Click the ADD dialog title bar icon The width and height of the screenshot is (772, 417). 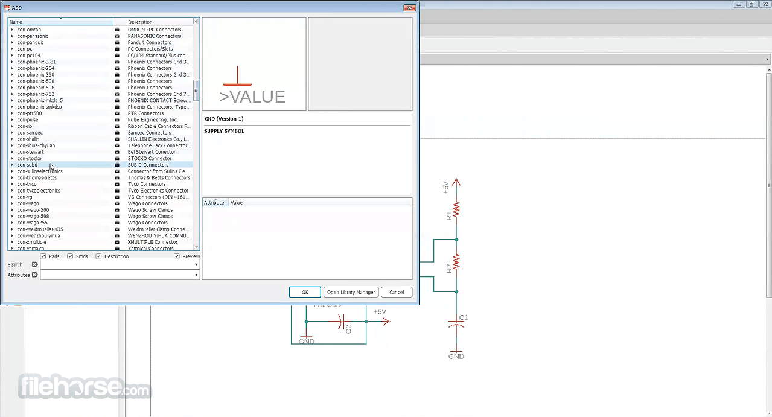[x=7, y=8]
